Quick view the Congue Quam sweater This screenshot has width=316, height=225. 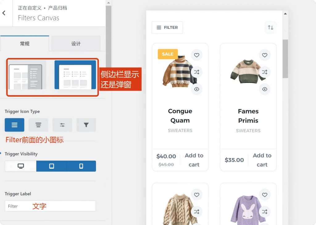coord(197,89)
